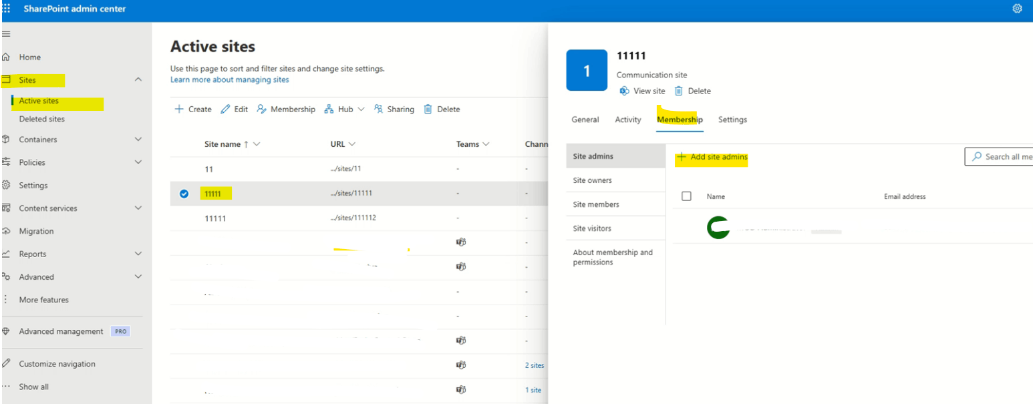Click the Show all ellipsis icon
Screen dimensions: 1033x404
(x=6, y=387)
